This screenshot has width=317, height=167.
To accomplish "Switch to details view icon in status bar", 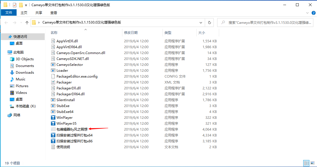I will tap(307, 163).
